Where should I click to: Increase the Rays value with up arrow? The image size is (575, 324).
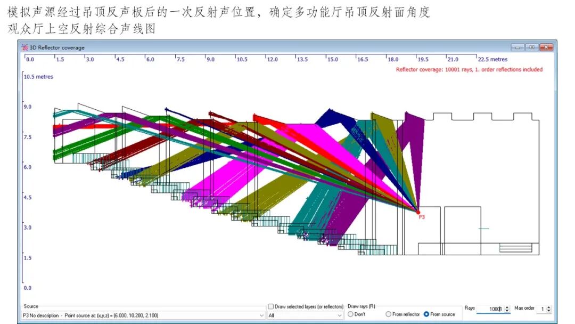coord(507,307)
